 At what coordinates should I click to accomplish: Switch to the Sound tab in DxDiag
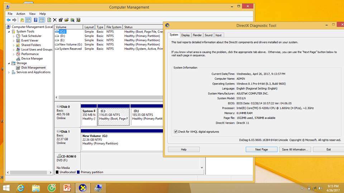tap(209, 35)
